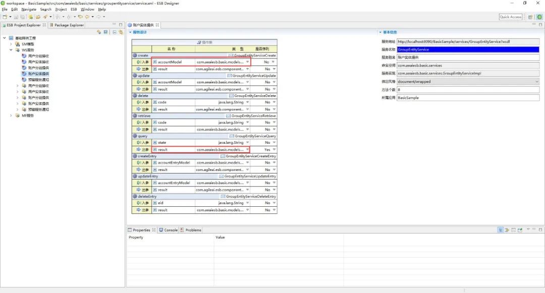Viewport: 545px width, 293px height.
Task: Click the Save toolbar icon
Action: pyautogui.click(x=16, y=17)
